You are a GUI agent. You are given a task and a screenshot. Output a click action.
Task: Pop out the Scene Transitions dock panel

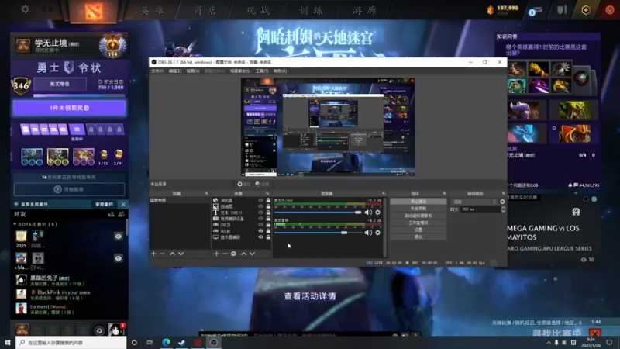tap(503, 193)
